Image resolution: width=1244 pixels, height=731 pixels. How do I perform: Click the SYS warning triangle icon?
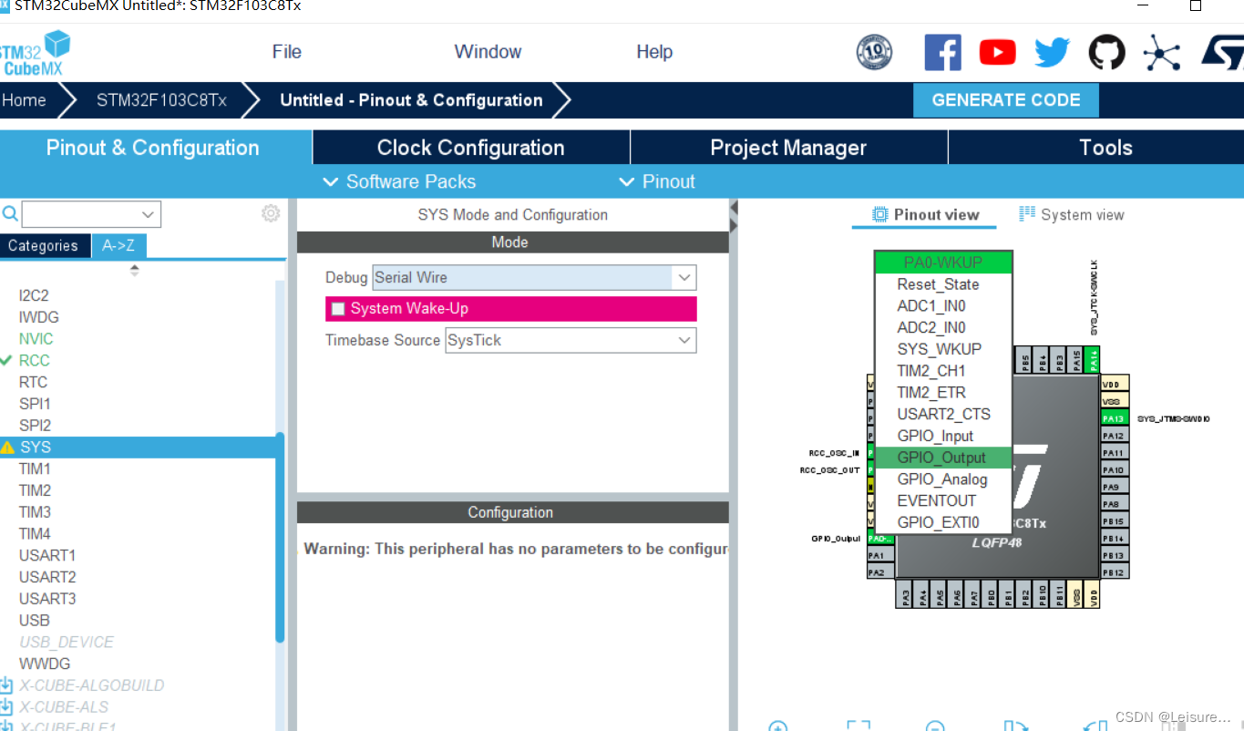pos(7,448)
